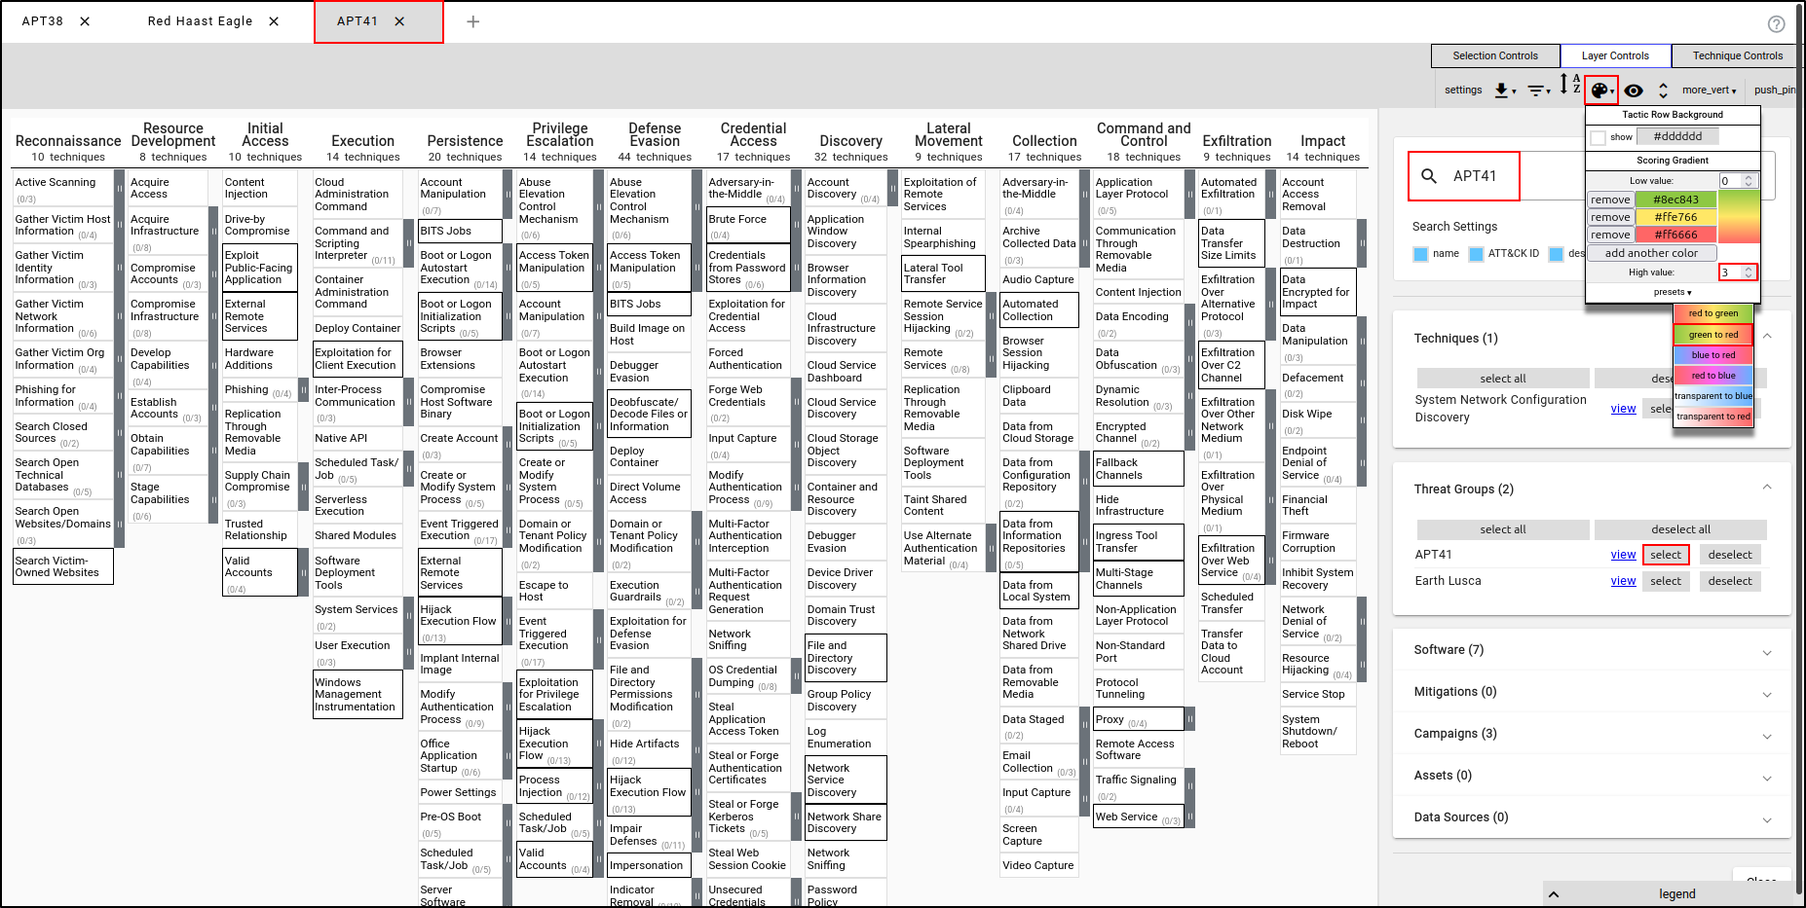The height and width of the screenshot is (908, 1806).
Task: Open the more_vert layout dropdown
Action: point(1710,91)
